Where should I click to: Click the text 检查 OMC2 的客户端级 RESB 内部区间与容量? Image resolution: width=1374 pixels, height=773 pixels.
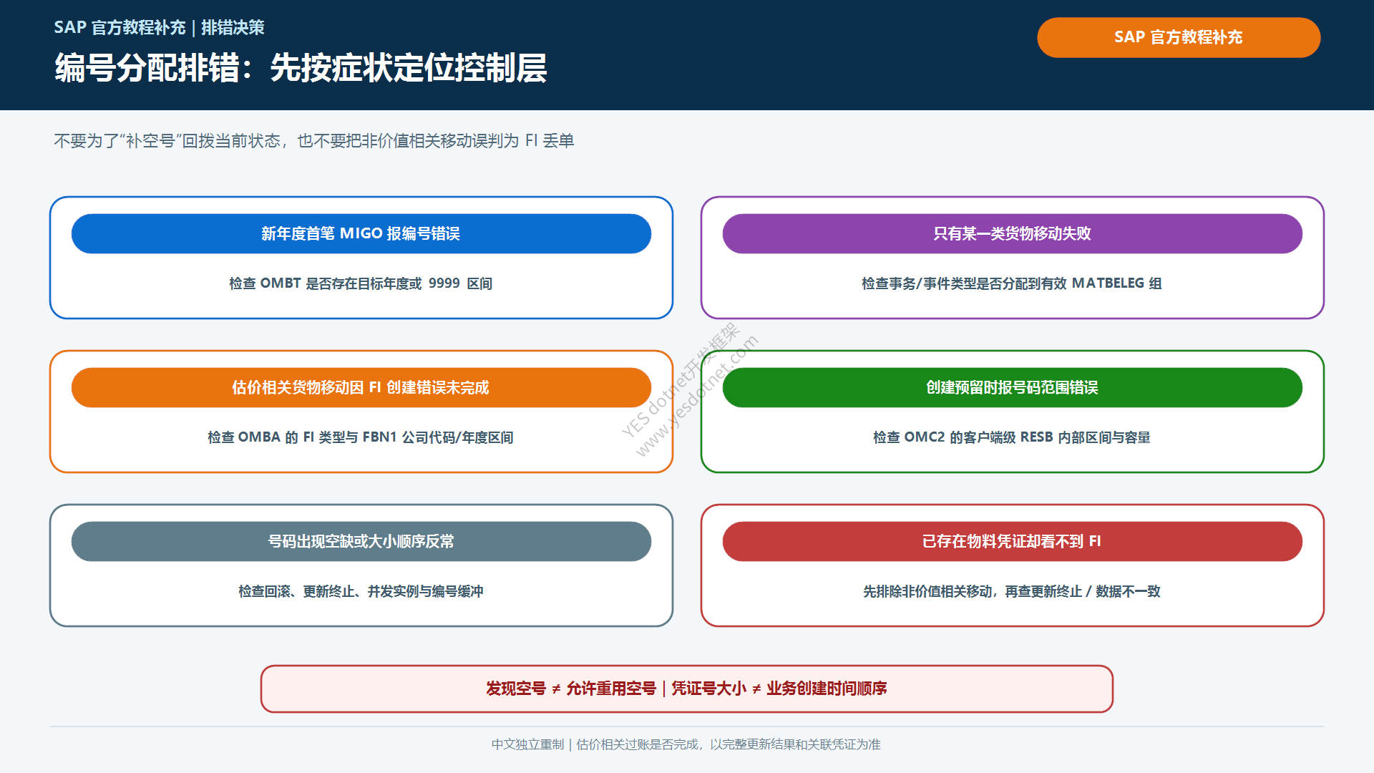tap(1012, 437)
